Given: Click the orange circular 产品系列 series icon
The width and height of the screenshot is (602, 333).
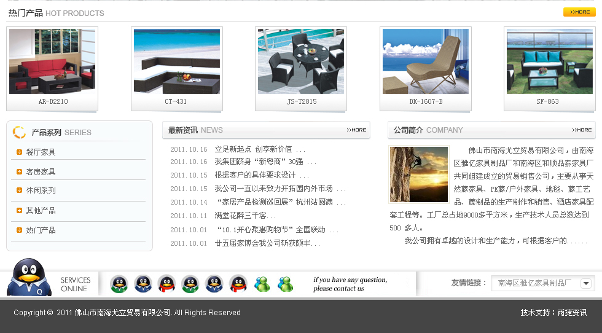Looking at the screenshot, I should [20, 132].
